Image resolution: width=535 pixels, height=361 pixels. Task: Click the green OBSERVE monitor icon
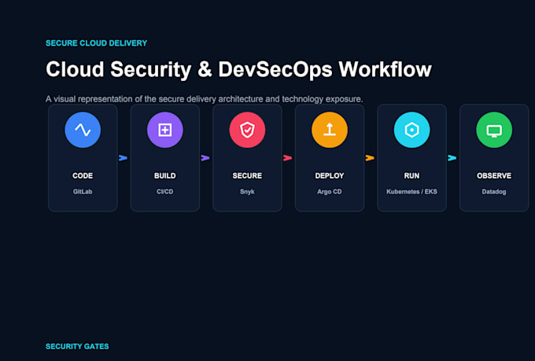(x=494, y=130)
